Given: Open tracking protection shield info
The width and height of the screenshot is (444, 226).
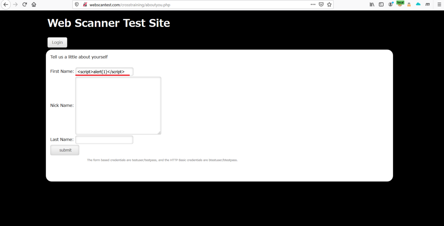Looking at the screenshot, I should [77, 5].
